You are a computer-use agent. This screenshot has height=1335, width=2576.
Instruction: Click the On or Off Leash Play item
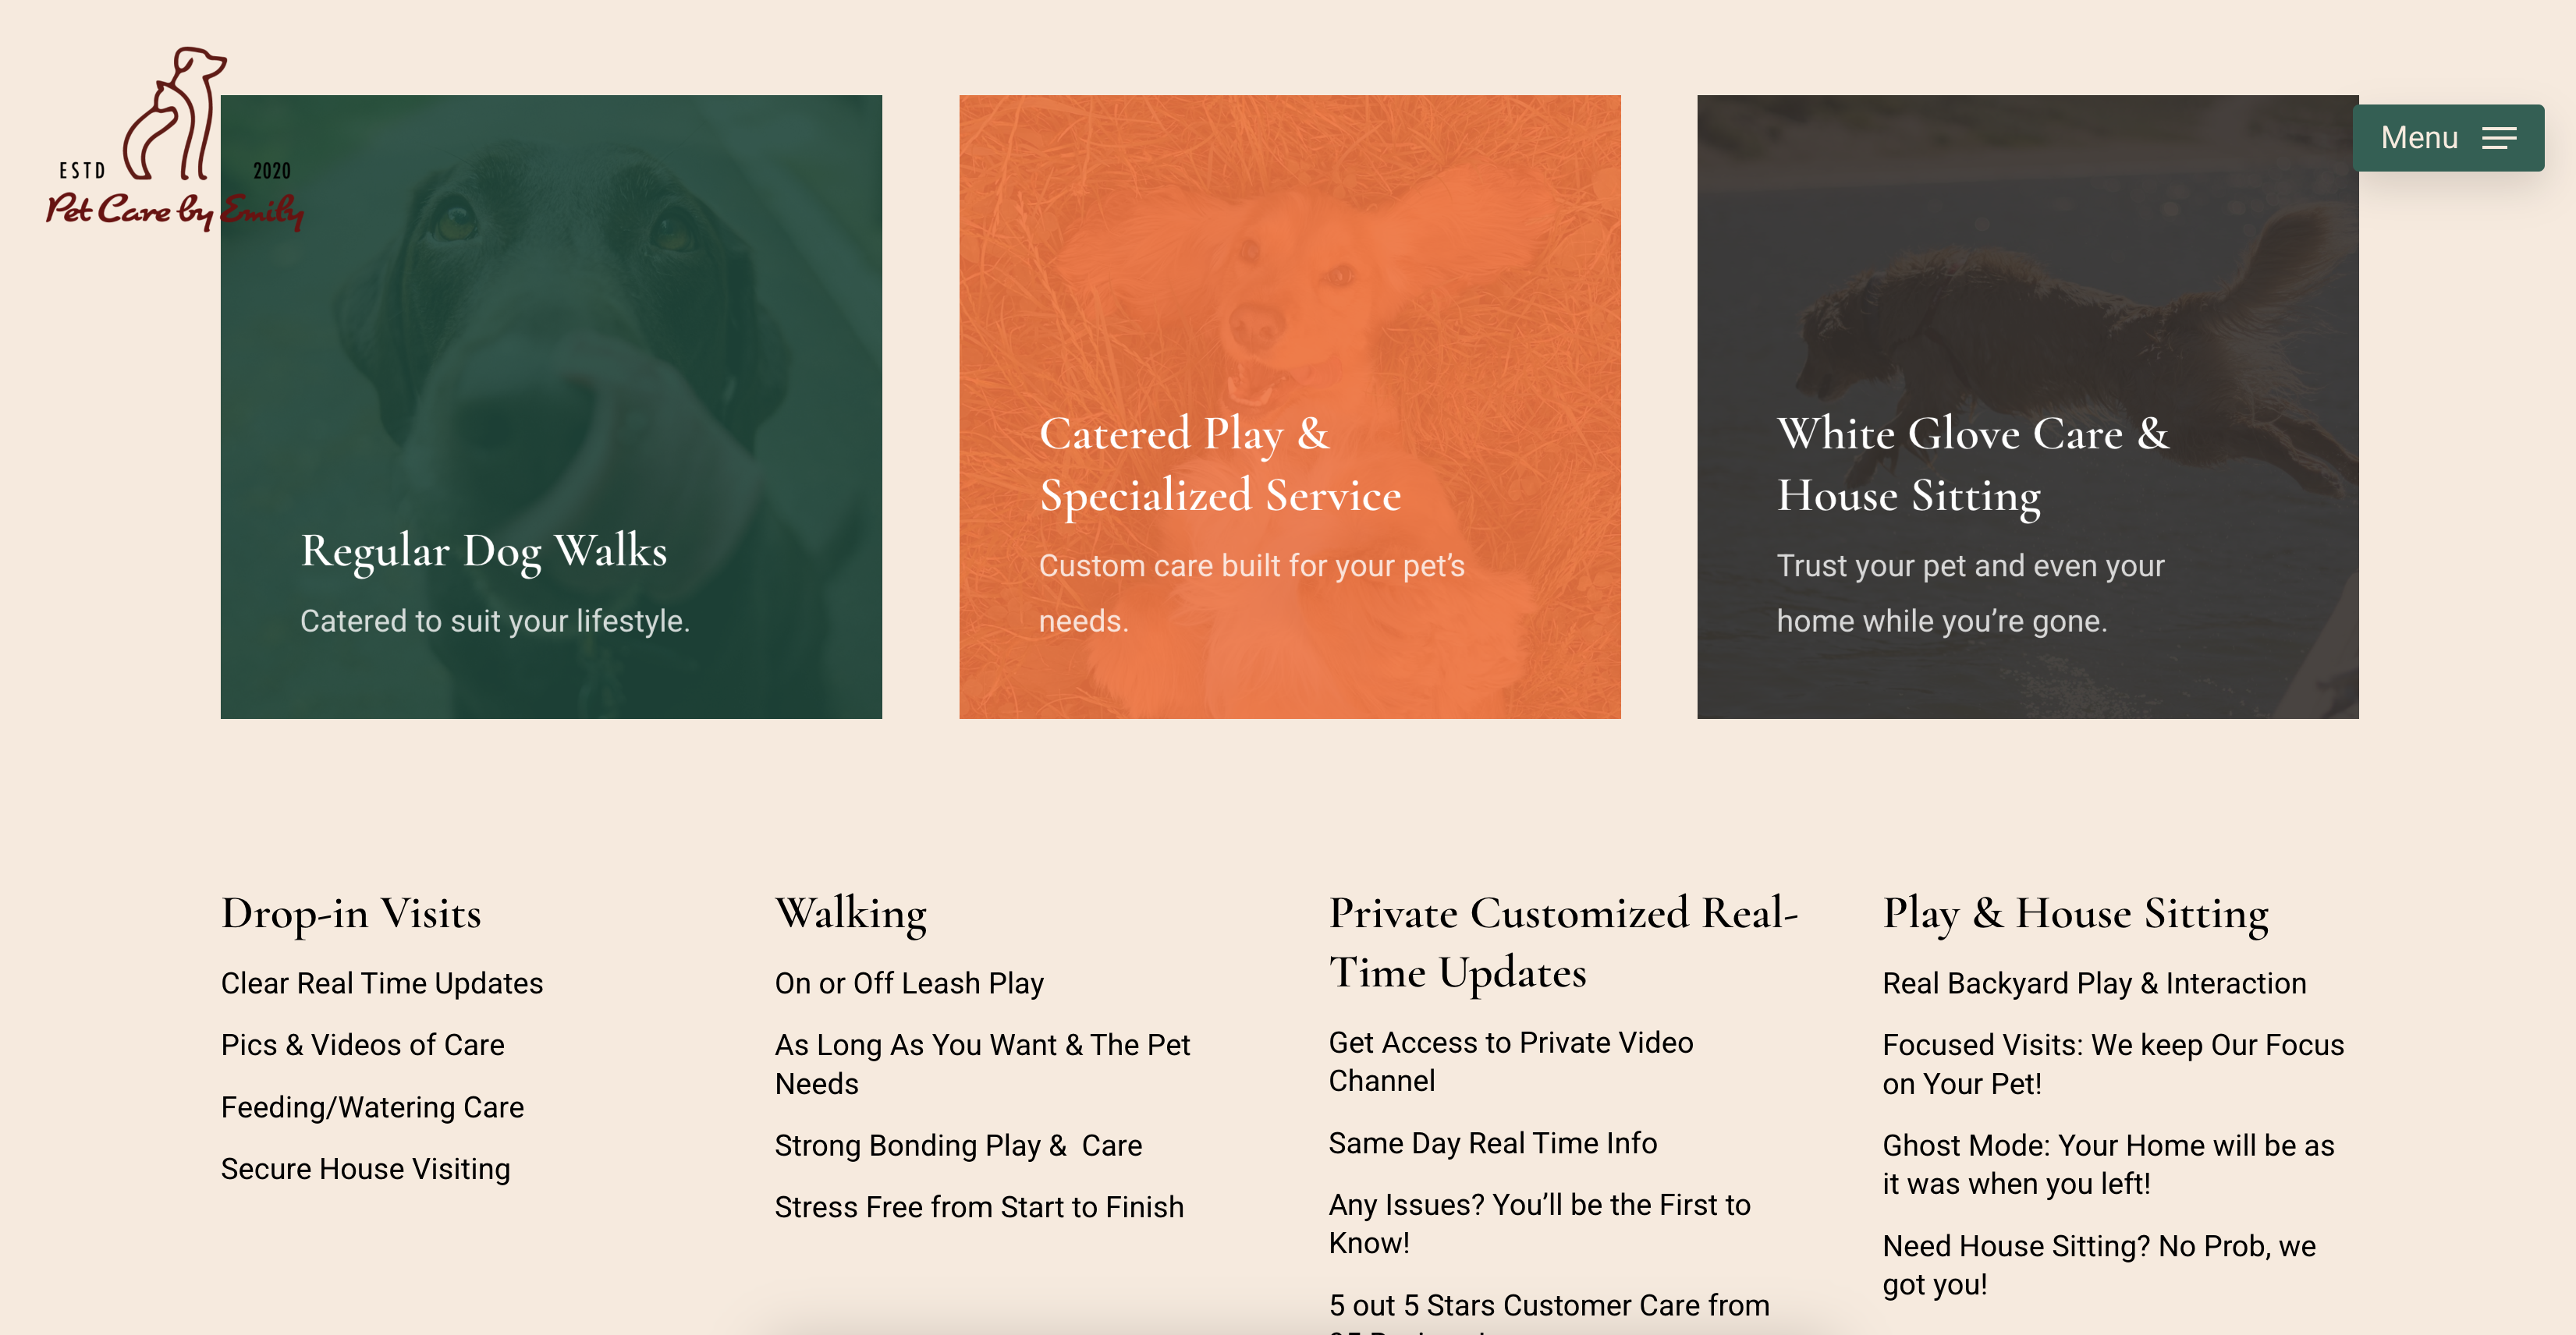pyautogui.click(x=908, y=983)
